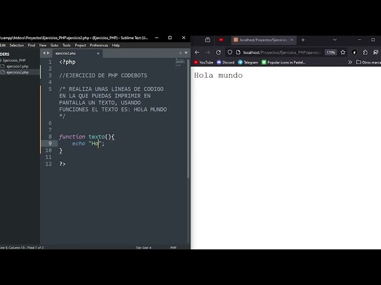Click the code minimap preview

180,63
